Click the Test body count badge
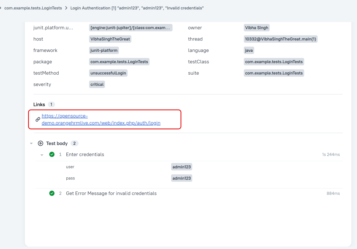This screenshot has height=249, width=357. click(74, 143)
